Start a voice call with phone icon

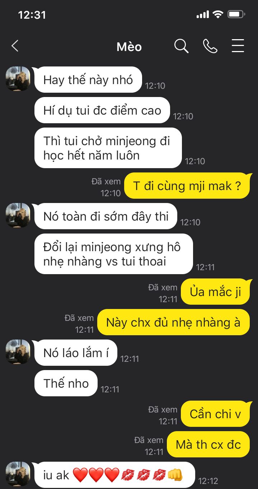[x=210, y=46]
